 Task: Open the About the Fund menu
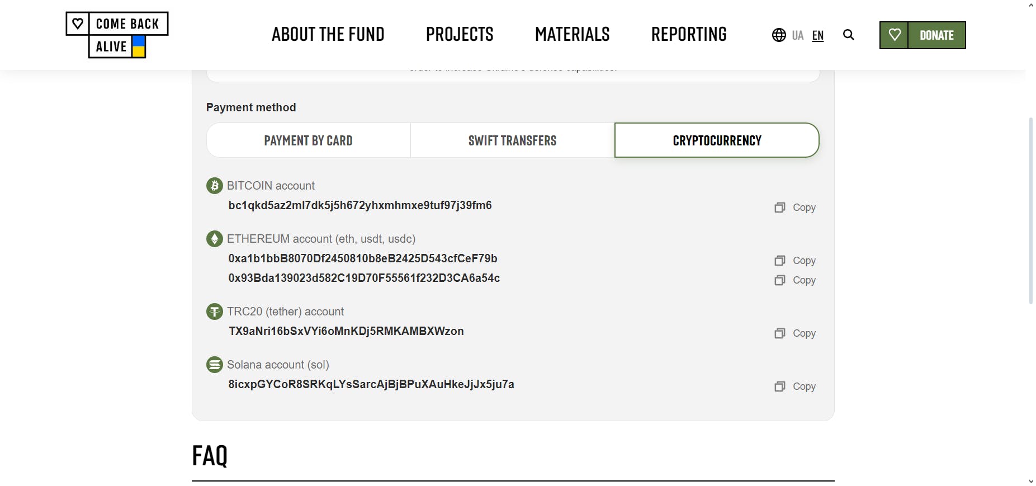[x=328, y=35]
